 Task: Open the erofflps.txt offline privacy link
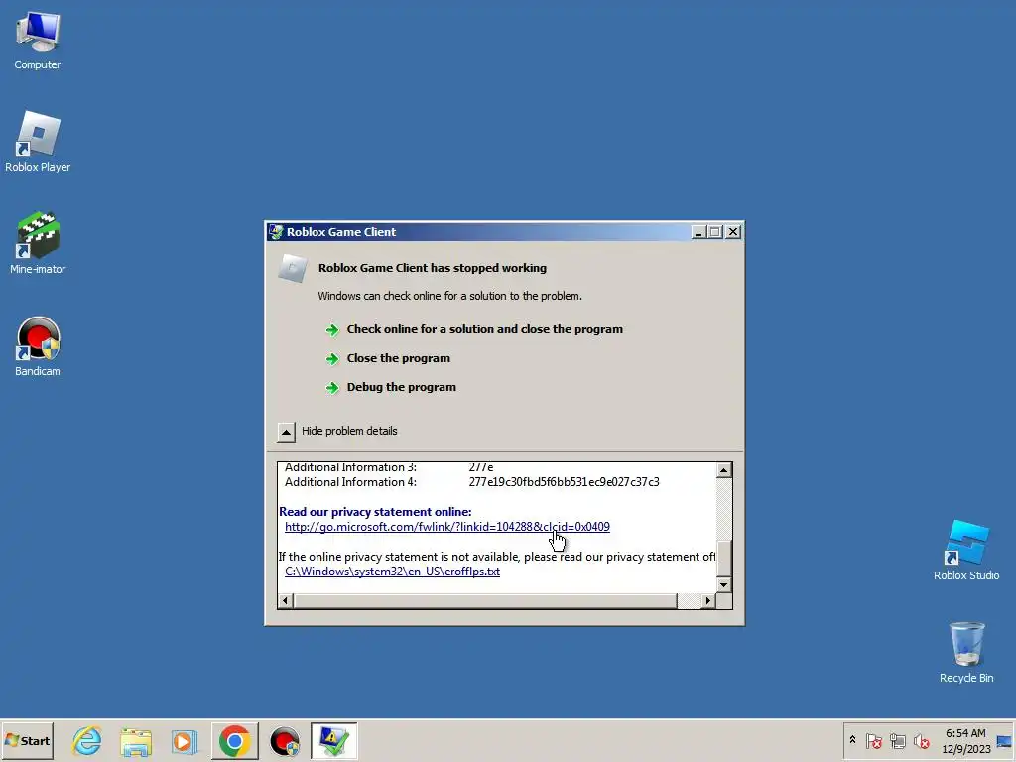point(392,571)
